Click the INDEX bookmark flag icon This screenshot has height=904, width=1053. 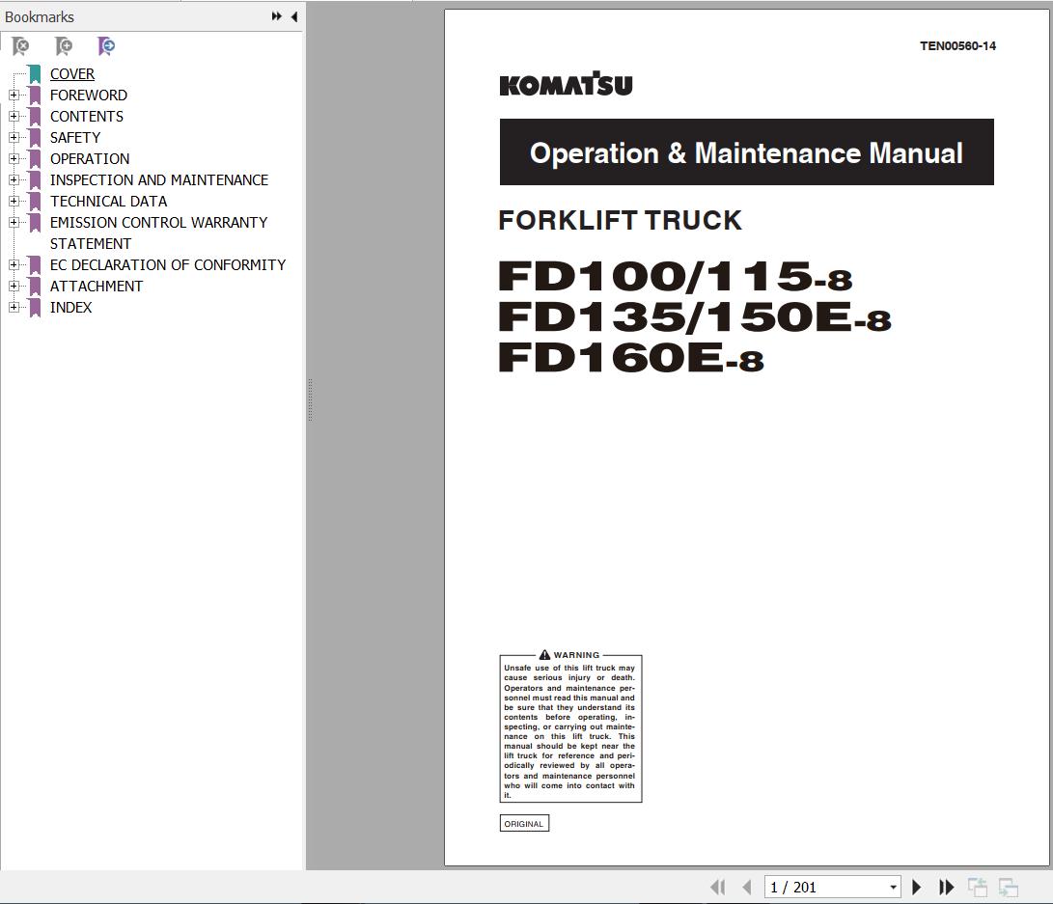(35, 308)
